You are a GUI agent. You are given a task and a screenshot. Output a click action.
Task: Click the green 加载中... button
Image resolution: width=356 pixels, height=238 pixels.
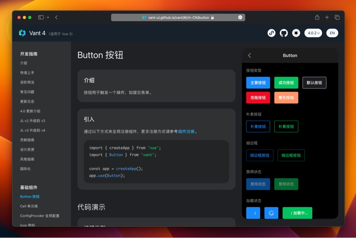point(297,213)
